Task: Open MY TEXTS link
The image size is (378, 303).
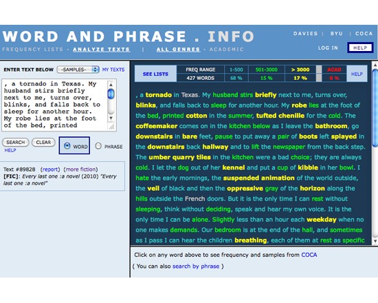Action: (x=113, y=70)
